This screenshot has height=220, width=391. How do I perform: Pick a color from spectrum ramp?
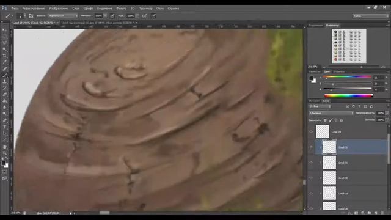(349, 95)
